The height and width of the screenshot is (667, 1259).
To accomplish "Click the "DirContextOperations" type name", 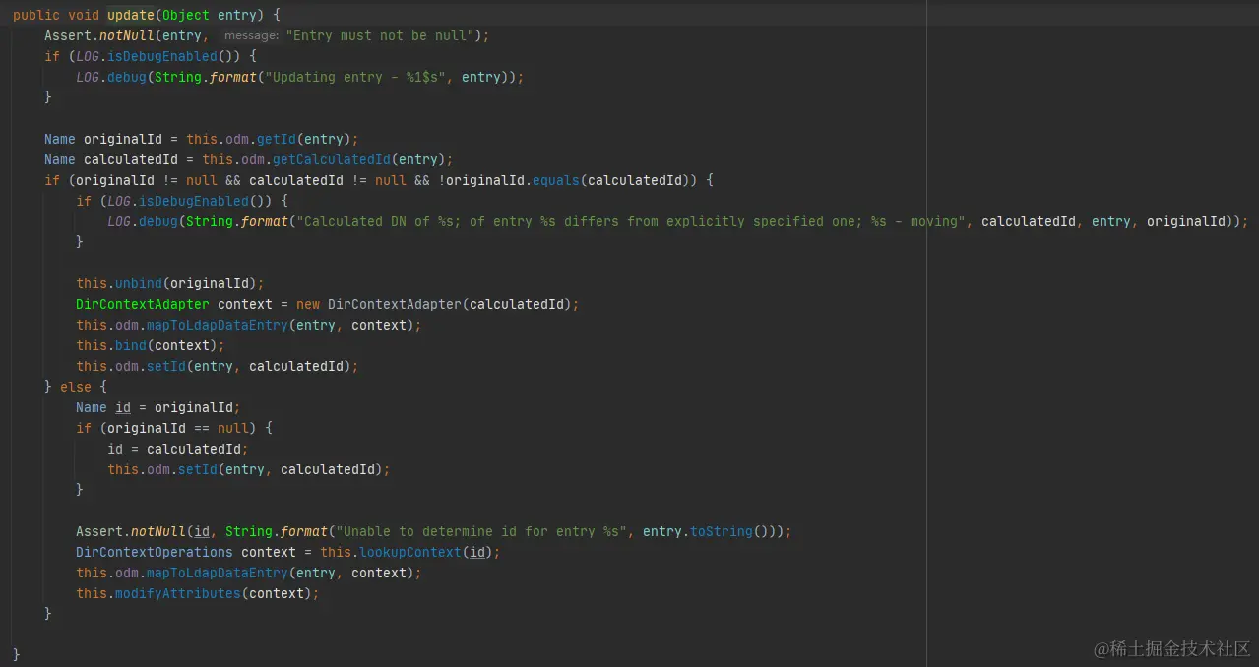I will (155, 552).
